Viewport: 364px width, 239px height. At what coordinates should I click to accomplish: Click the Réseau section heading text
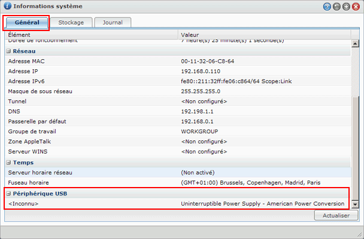point(24,51)
